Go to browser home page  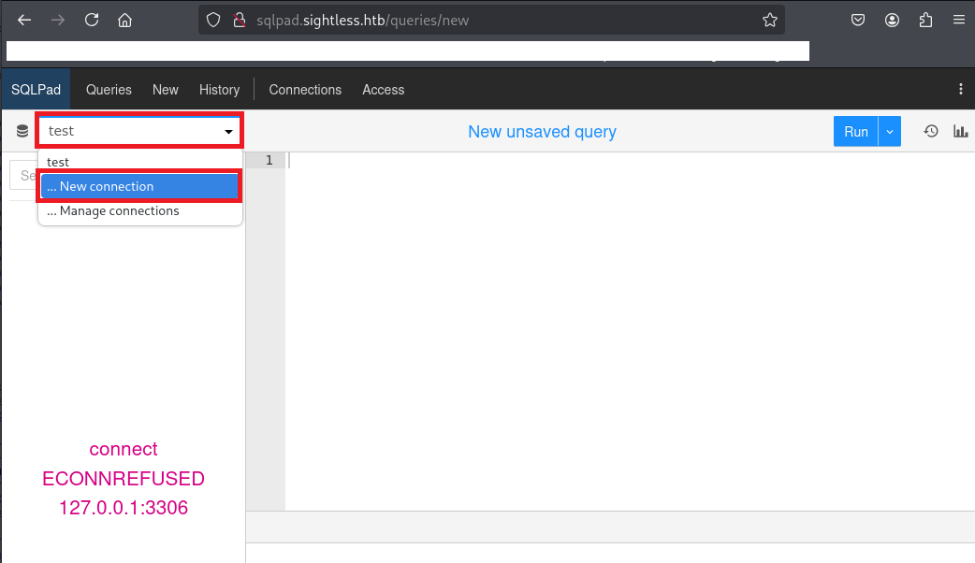124,20
